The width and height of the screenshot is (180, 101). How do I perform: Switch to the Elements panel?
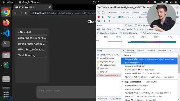pyautogui.click(x=113, y=12)
